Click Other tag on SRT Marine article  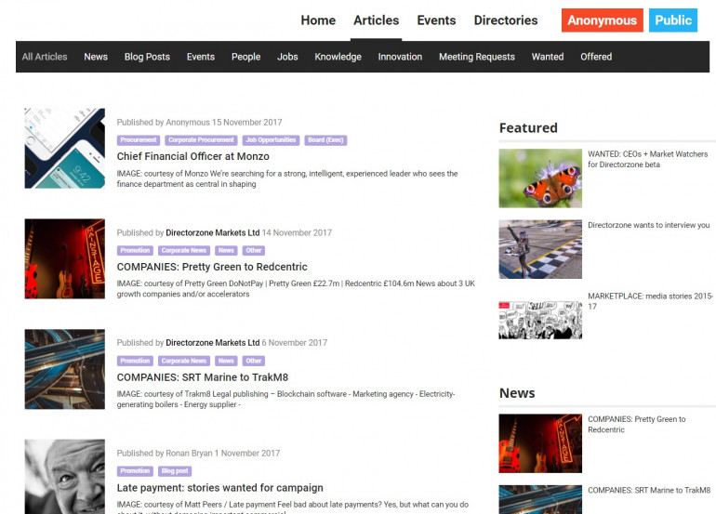[254, 361]
